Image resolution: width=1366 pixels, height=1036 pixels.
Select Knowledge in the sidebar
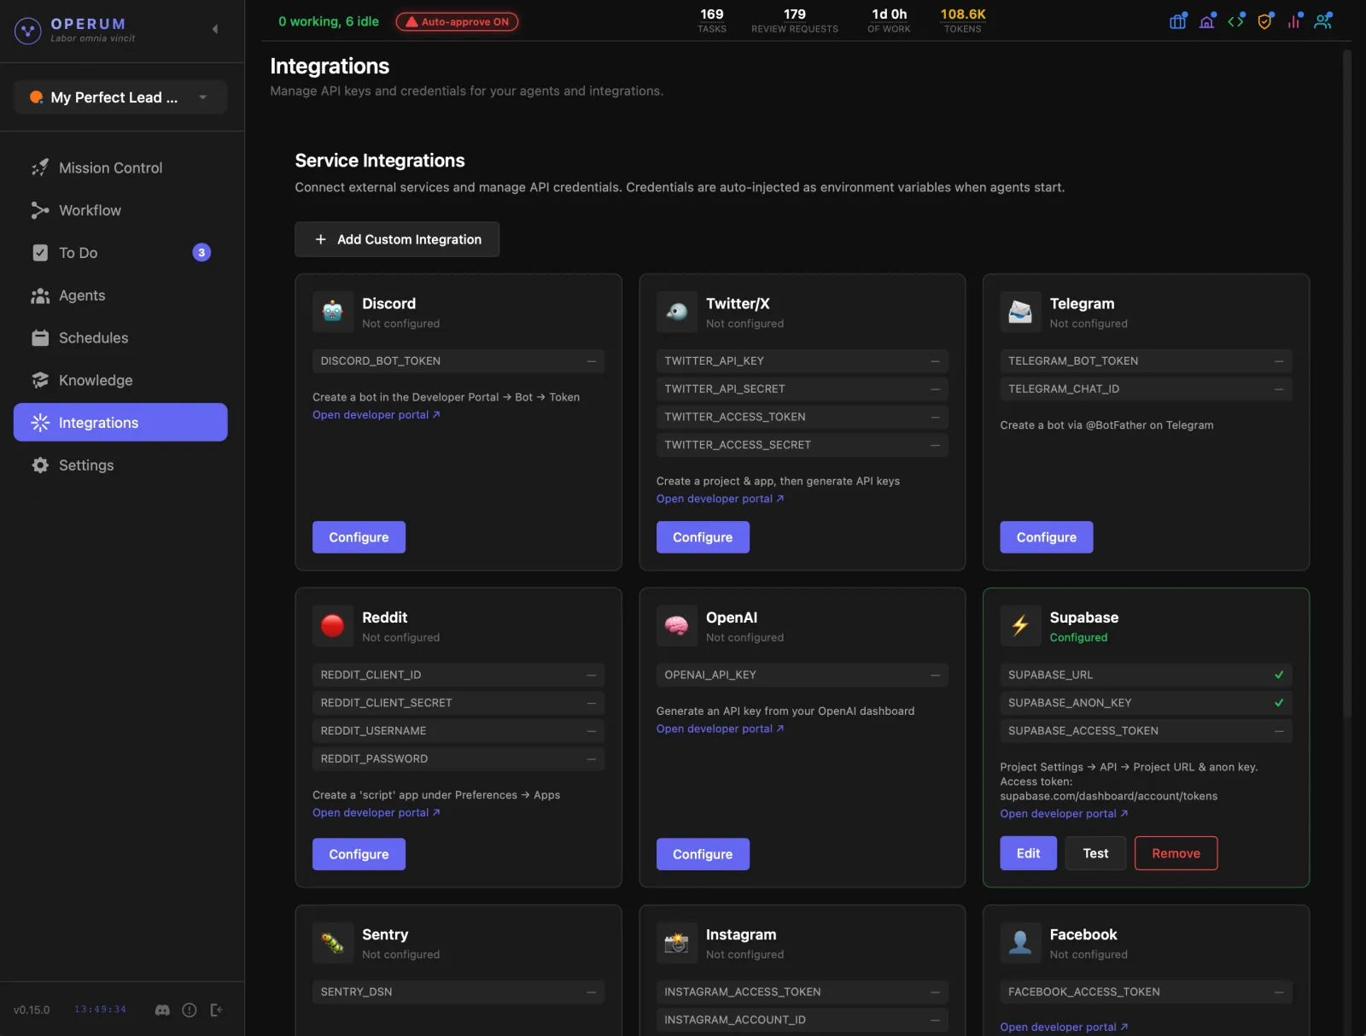click(94, 380)
